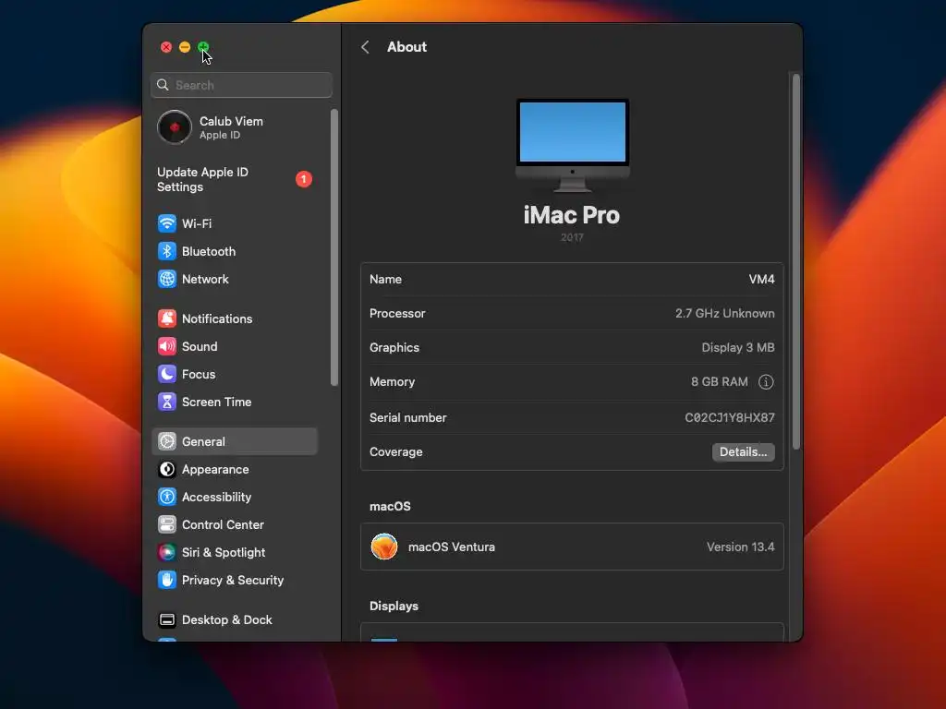This screenshot has width=946, height=709.
Task: Click the search magnifier icon
Action: coord(163,85)
